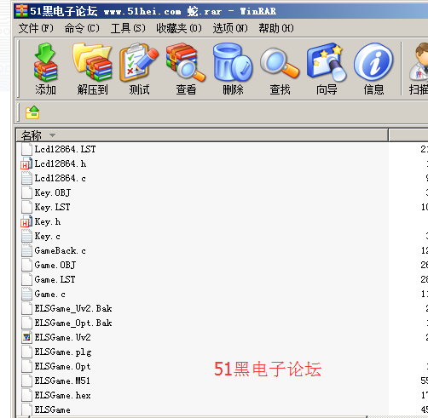Select the ELSGame_Opt.Bak file name
Viewport: 428px width, 418px height.
pos(73,323)
